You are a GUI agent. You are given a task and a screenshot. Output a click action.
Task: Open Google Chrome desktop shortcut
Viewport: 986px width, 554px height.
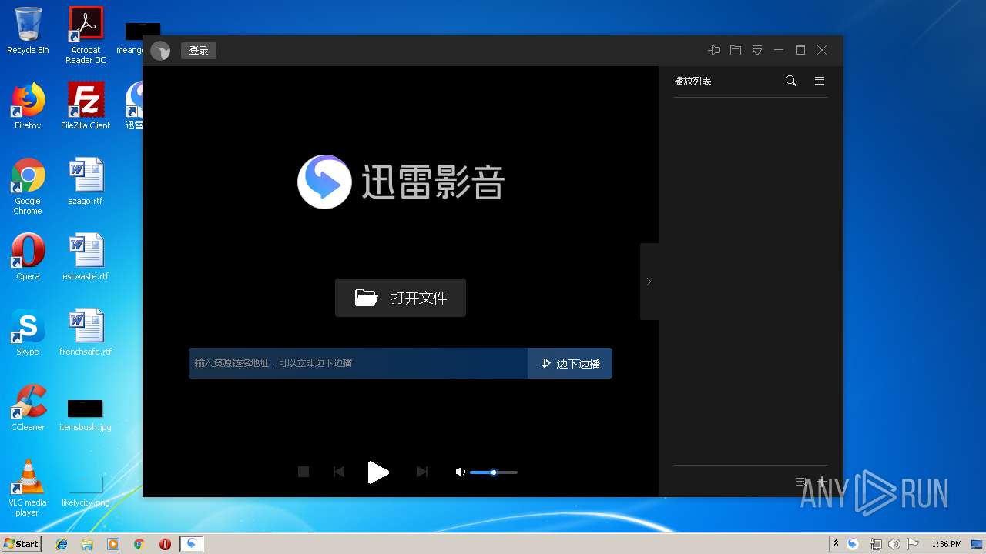pyautogui.click(x=28, y=187)
